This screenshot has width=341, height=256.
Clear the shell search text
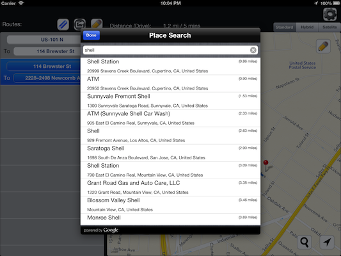point(253,51)
